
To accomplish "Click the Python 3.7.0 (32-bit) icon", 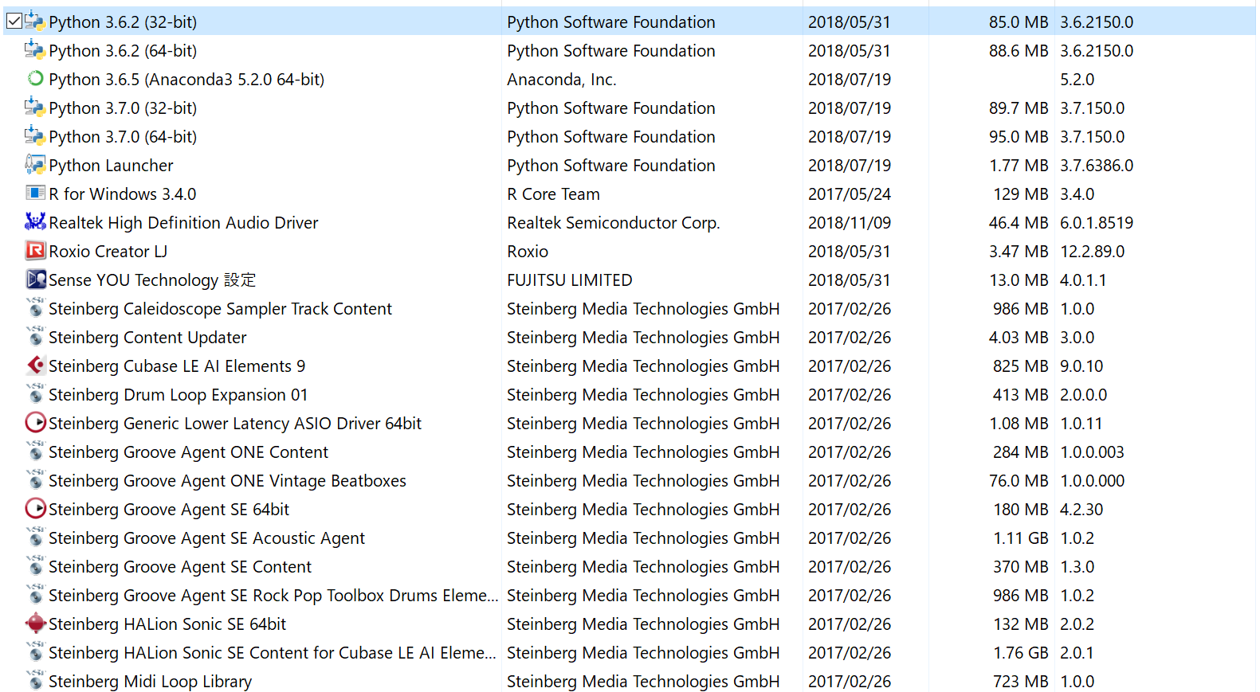I will [35, 108].
